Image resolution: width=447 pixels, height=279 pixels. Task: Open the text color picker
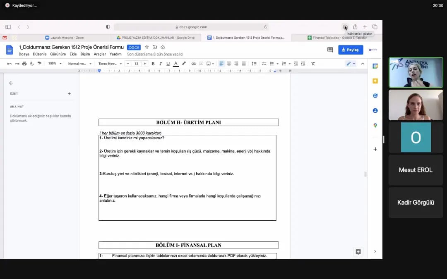176,64
